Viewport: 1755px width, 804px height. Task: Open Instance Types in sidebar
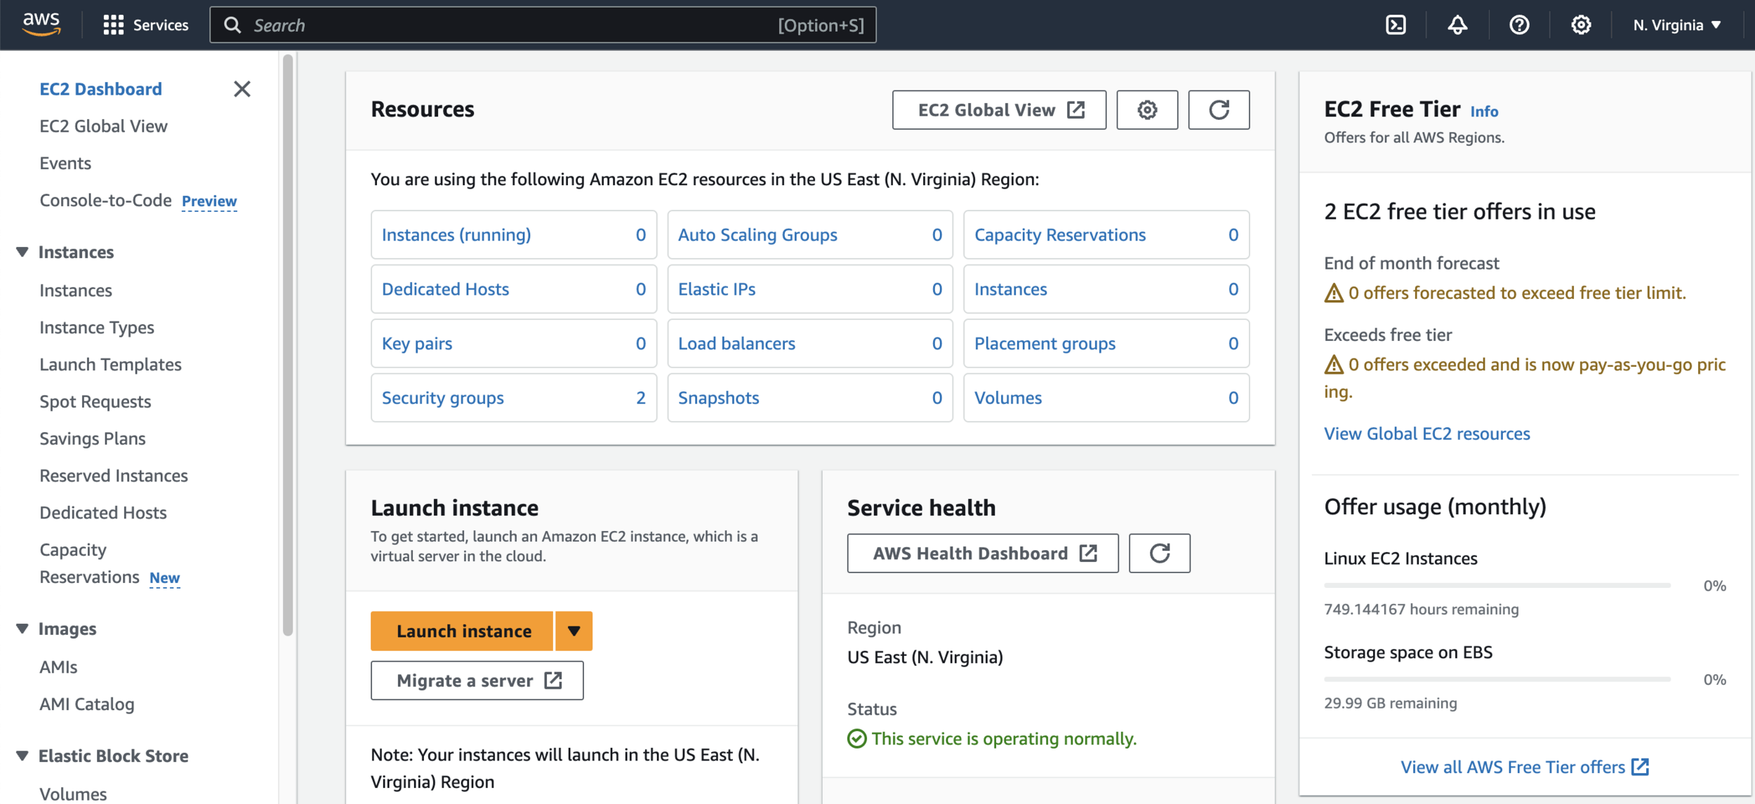coord(97,328)
